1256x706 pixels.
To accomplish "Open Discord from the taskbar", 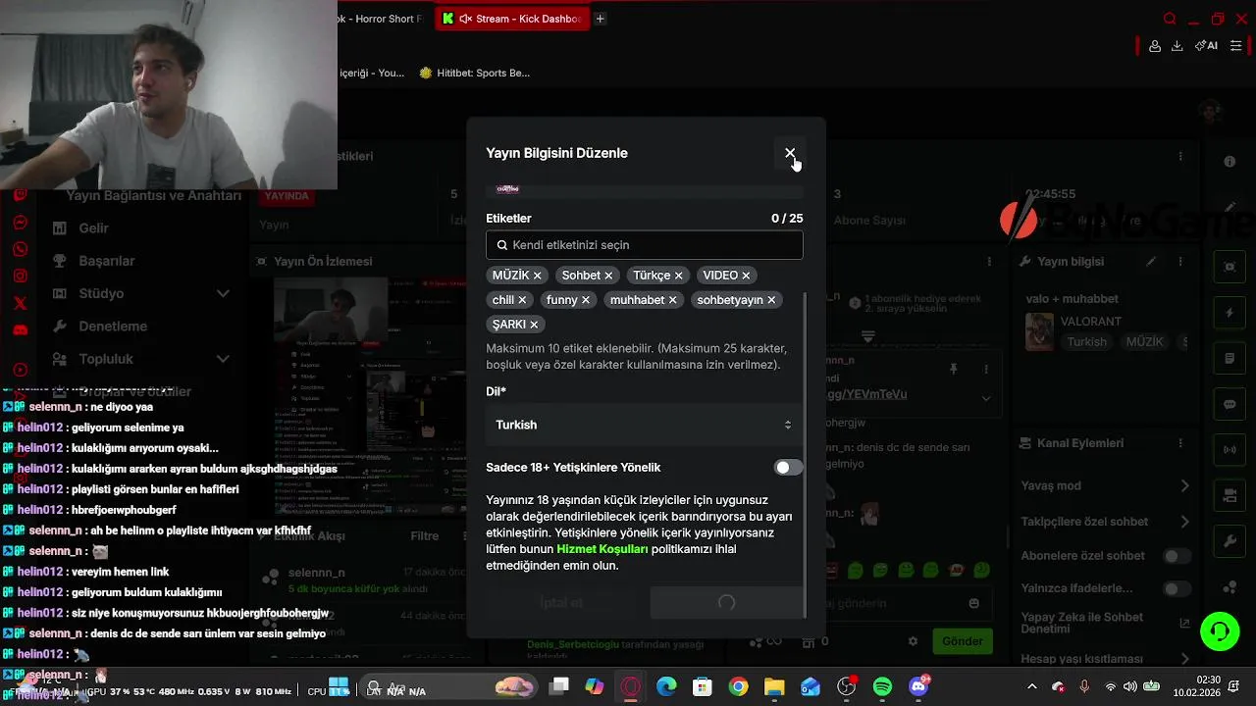I will 919,687.
